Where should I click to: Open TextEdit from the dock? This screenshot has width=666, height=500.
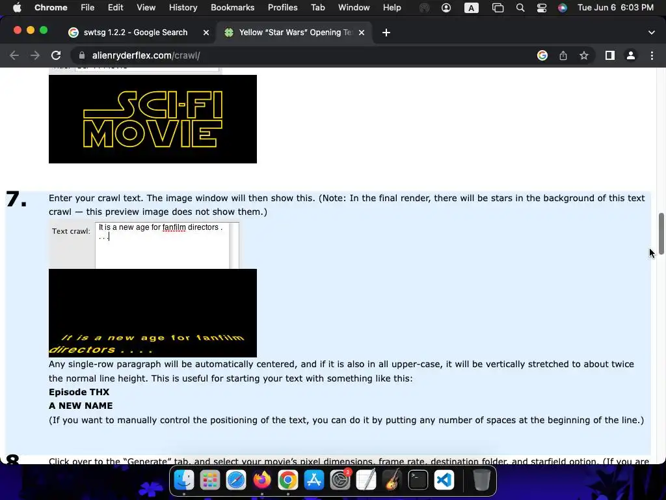[x=366, y=480]
